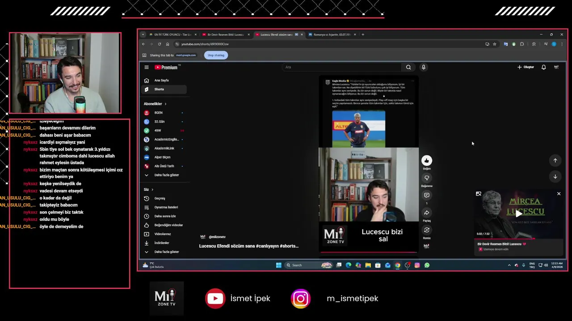
Task: Click the browser home button
Action: [x=168, y=44]
